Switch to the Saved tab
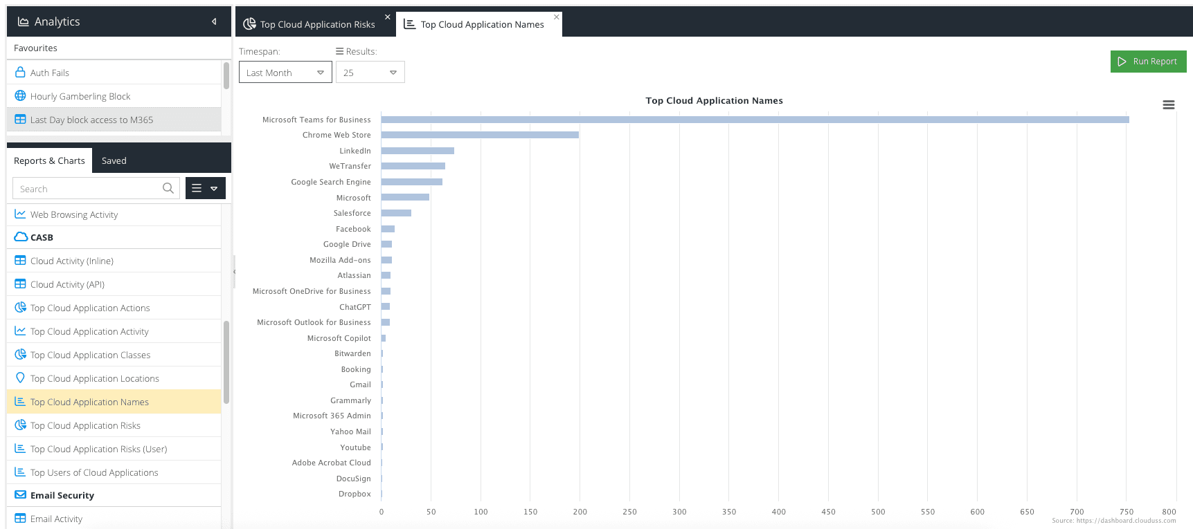The width and height of the screenshot is (1193, 529). pos(114,160)
